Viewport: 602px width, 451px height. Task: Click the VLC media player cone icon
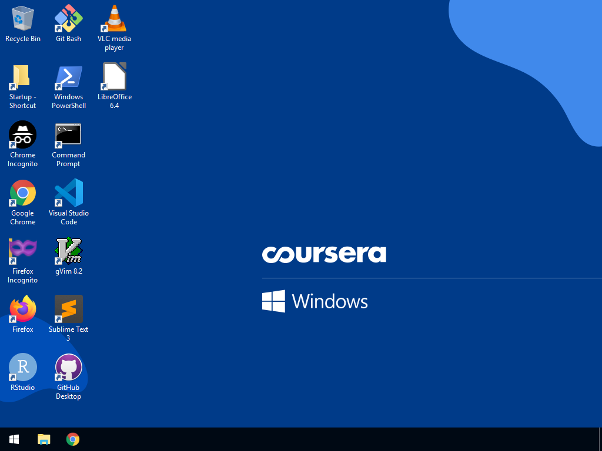pos(115,18)
